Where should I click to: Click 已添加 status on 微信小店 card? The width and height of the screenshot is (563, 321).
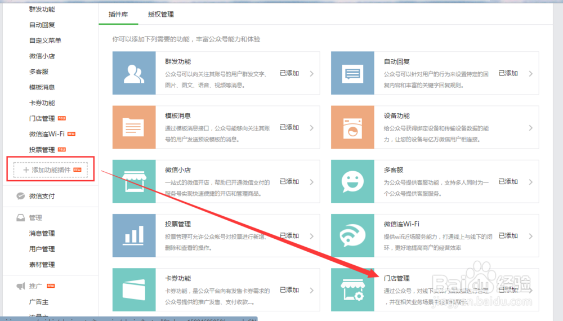tap(289, 182)
